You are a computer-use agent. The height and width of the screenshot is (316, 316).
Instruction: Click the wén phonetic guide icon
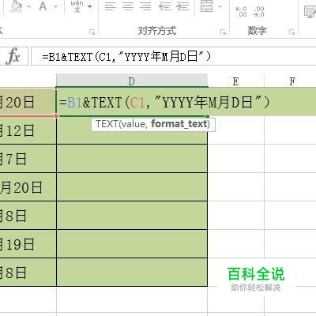click(77, 6)
